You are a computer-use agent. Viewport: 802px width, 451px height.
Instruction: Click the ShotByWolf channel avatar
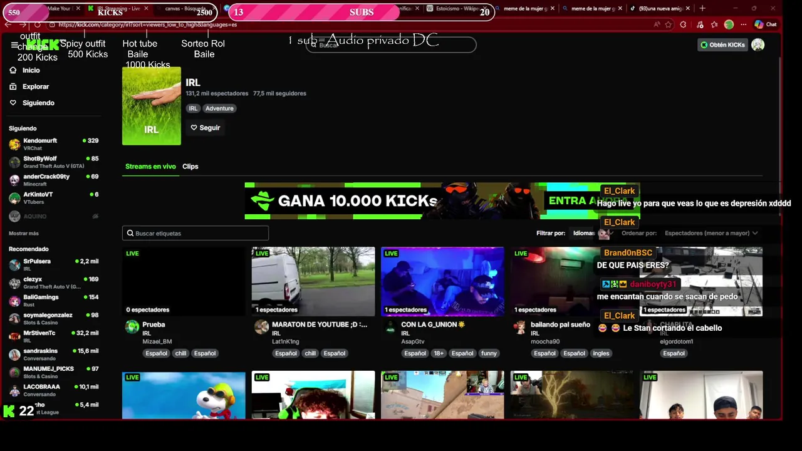(14, 162)
